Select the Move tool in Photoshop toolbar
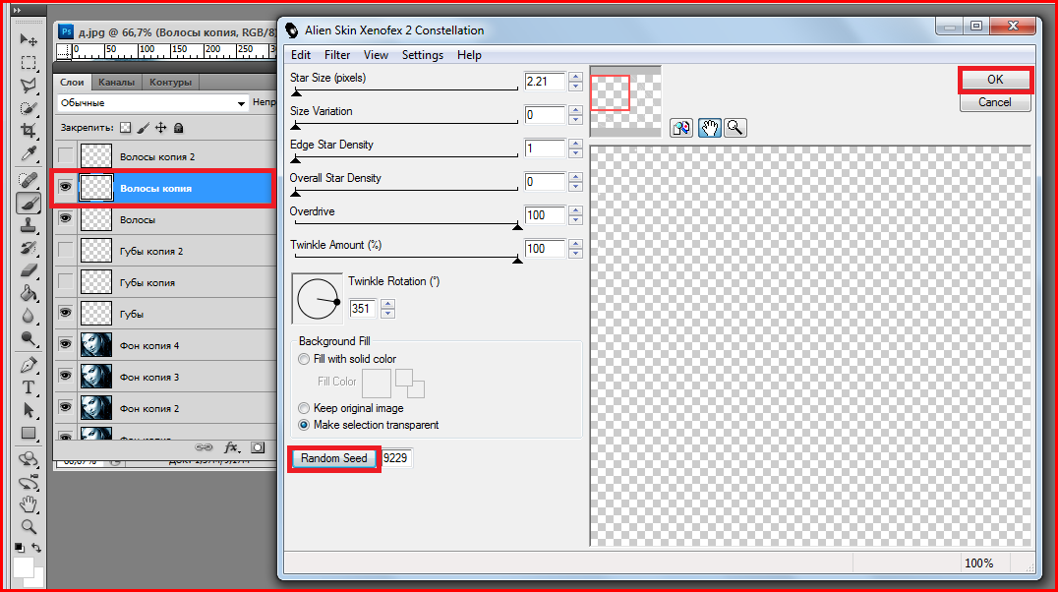 pyautogui.click(x=29, y=39)
